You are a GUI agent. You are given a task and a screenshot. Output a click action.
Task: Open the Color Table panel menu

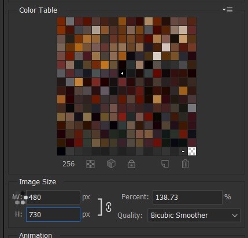[x=228, y=10]
